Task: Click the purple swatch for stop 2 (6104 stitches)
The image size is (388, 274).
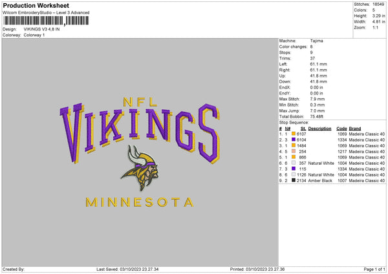Action: (x=294, y=140)
